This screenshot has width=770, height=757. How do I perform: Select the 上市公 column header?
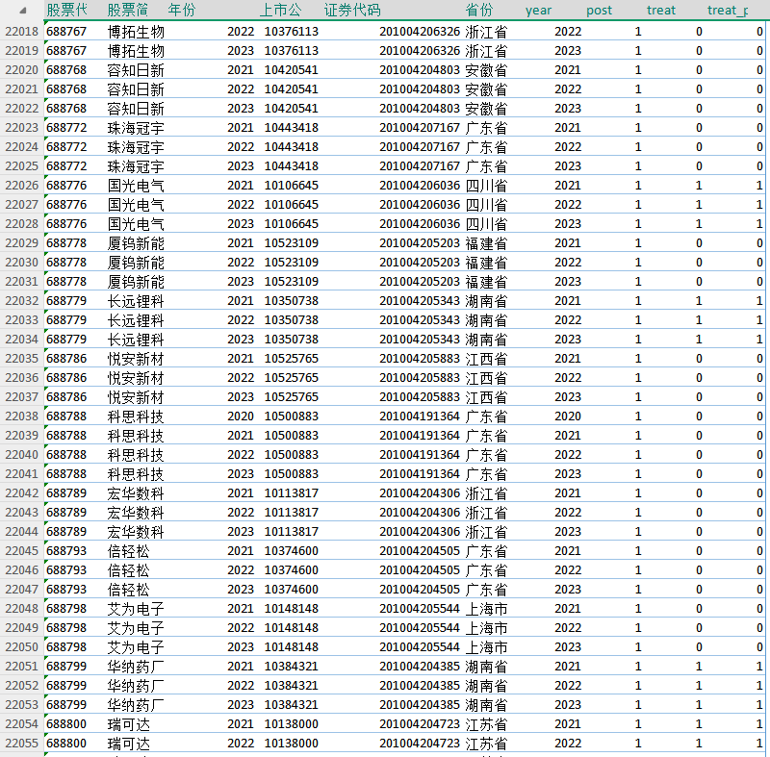click(280, 11)
